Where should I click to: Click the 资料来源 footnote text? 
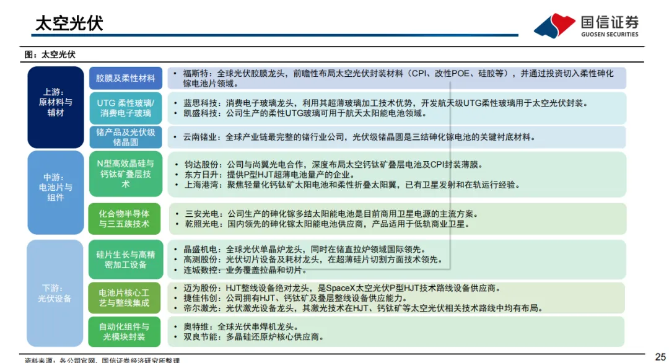coord(102,360)
